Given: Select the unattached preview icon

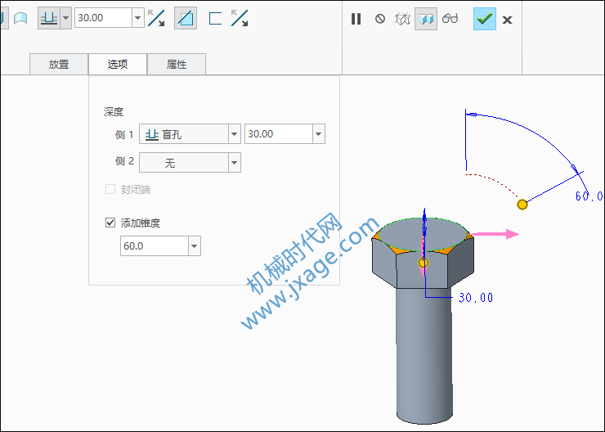Looking at the screenshot, I should [x=402, y=19].
